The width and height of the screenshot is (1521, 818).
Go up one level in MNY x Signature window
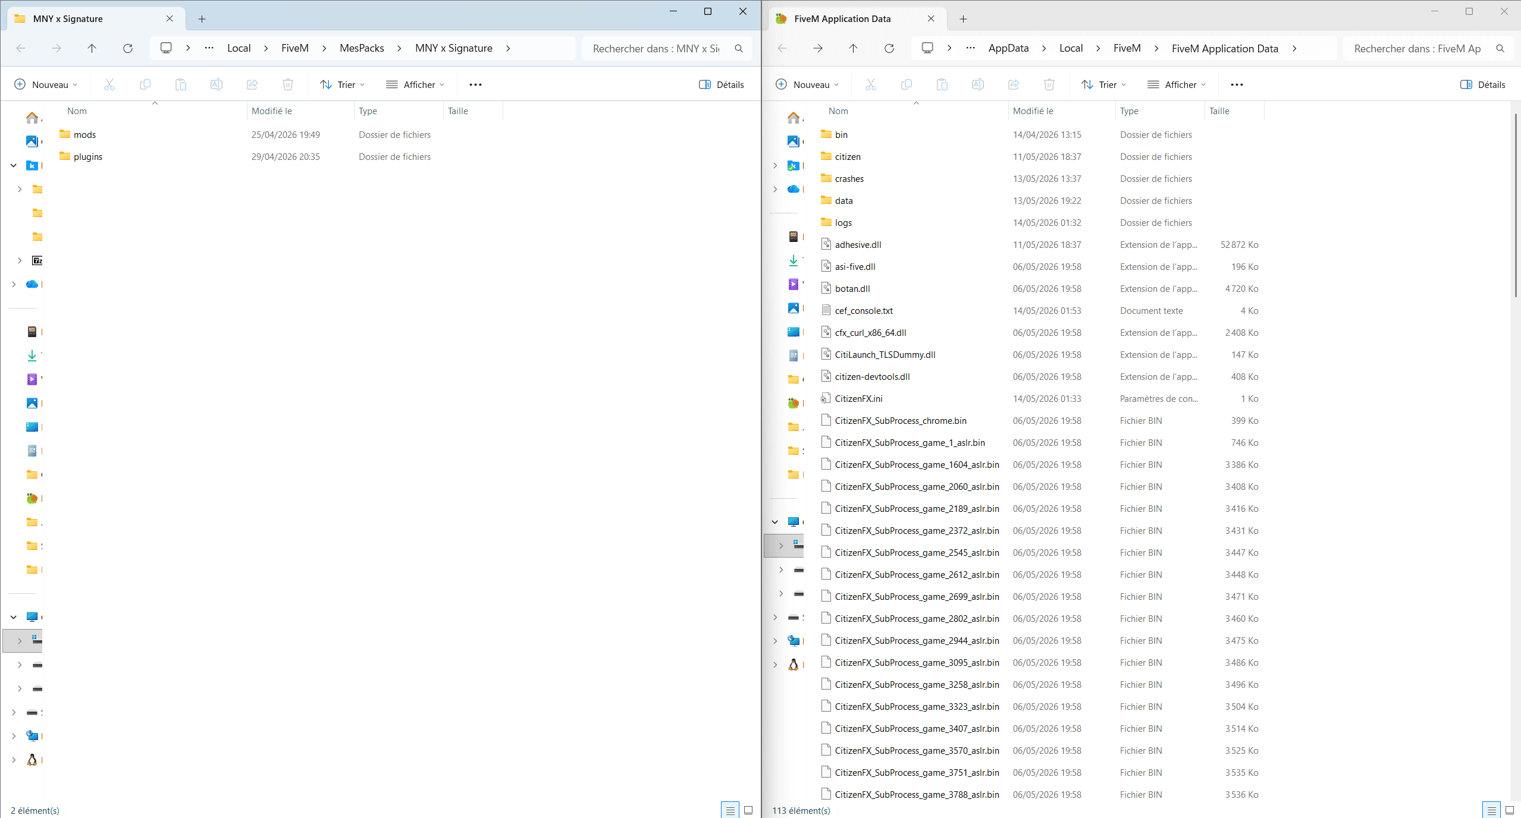pos(92,48)
